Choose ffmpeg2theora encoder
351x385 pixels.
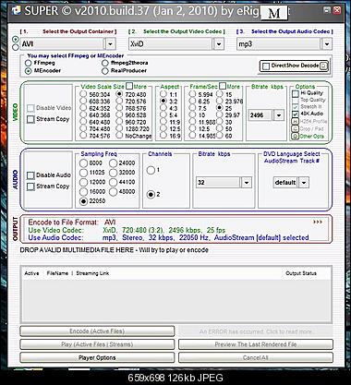tap(105, 63)
